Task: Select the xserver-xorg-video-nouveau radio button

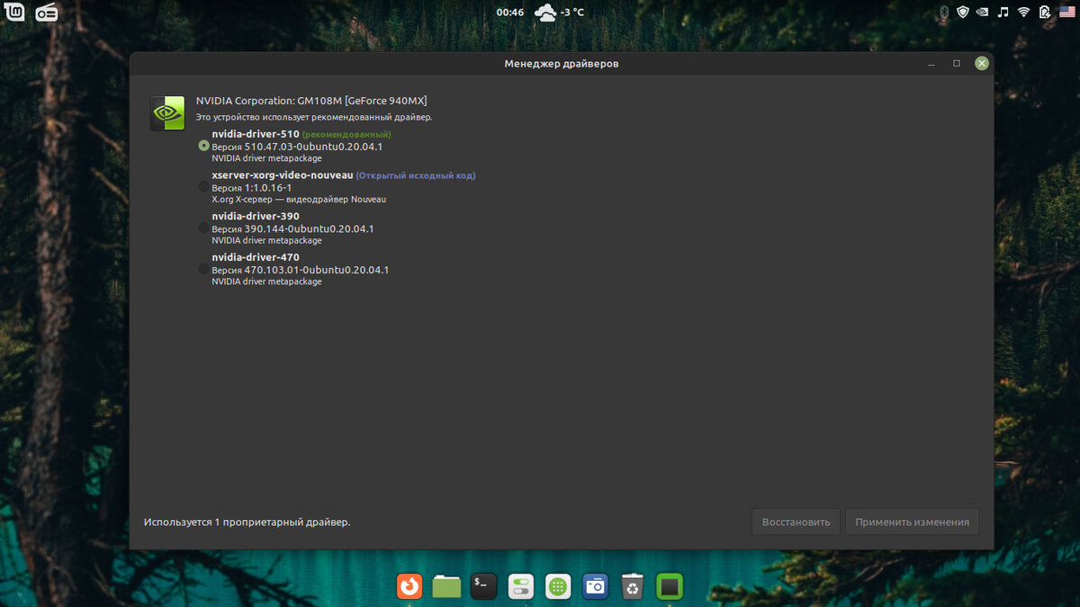Action: (x=203, y=186)
